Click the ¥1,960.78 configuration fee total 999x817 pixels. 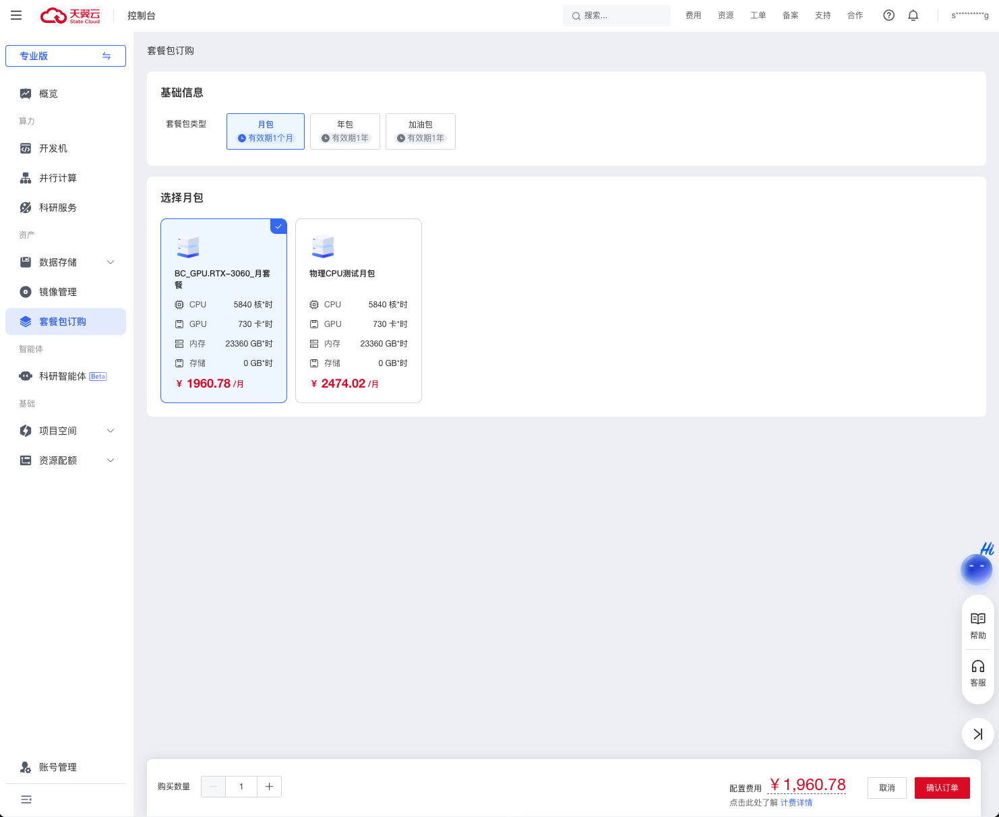point(808,785)
